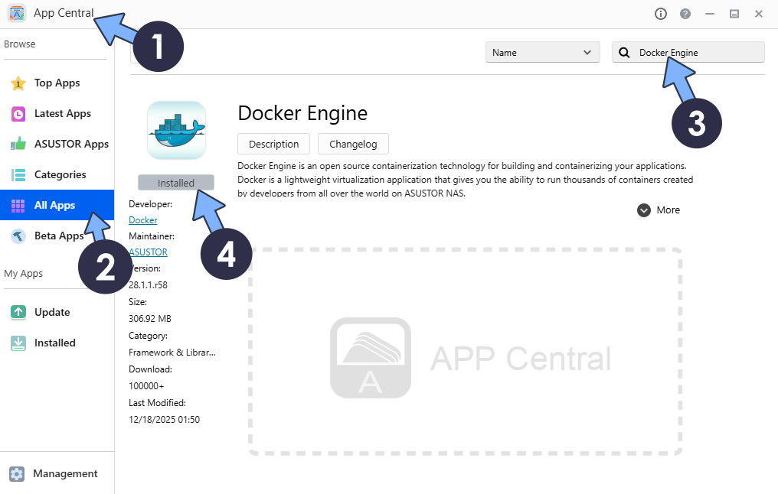
Task: Open Latest Apps section
Action: [62, 113]
